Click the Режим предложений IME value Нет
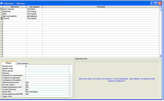This screenshot has width=164, height=101. tap(47, 94)
